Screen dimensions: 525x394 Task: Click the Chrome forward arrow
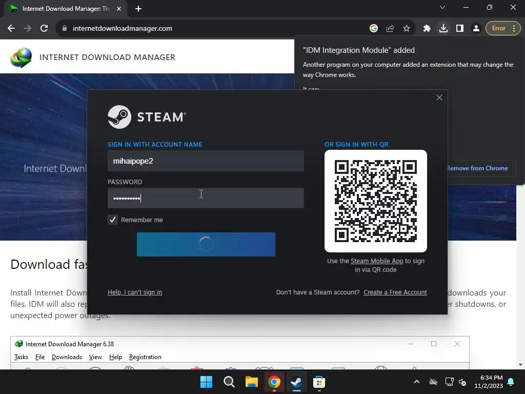point(28,29)
